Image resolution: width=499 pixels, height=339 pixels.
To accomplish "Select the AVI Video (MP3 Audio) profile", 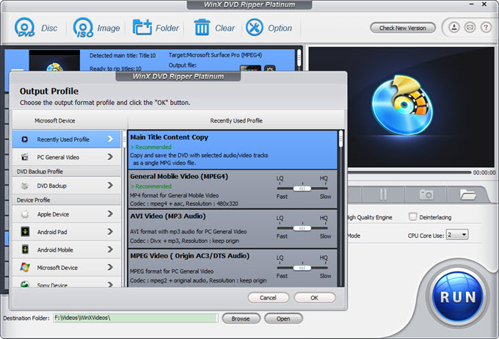I will point(233,229).
